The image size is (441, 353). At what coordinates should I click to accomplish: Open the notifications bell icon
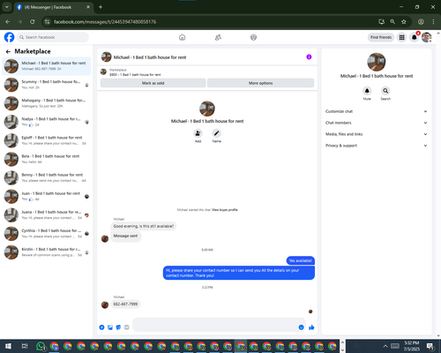pyautogui.click(x=414, y=37)
